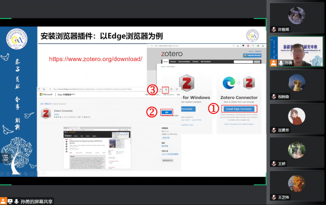The height and width of the screenshot is (205, 326).
Task: Click the Log In link on Zotero page
Action: [250, 51]
